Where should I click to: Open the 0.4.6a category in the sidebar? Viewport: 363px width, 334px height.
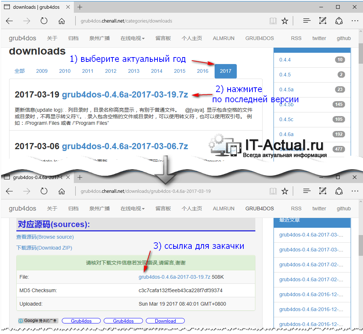pos(286,134)
